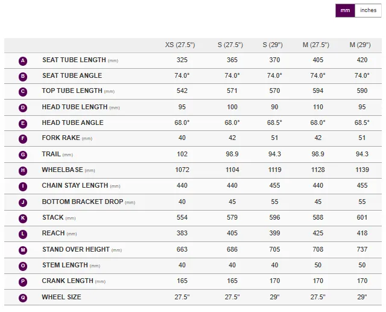Image resolution: width=386 pixels, height=312 pixels.
Task: Select the J marker for bottom bracket drop
Action: (x=23, y=202)
